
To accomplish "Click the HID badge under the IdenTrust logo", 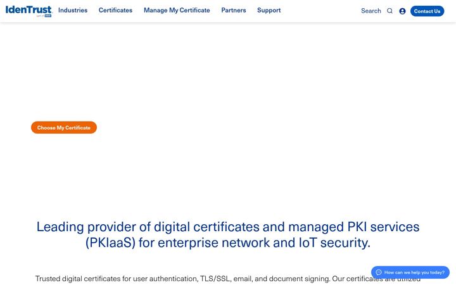I will 48,16.
